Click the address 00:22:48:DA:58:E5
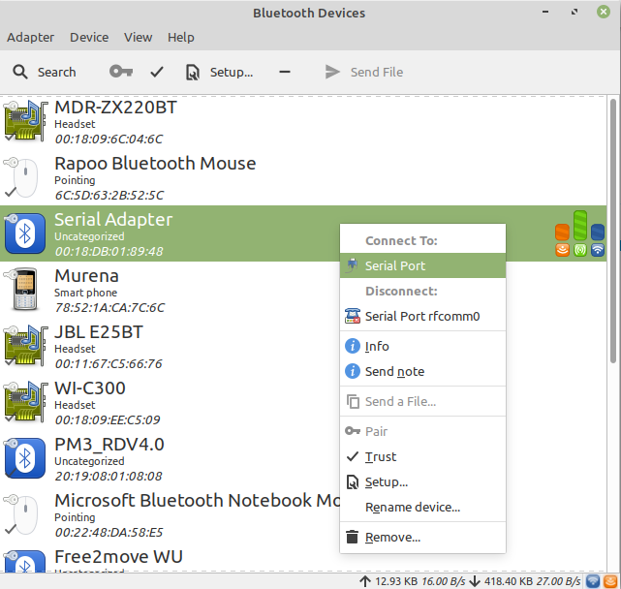 pyautogui.click(x=109, y=533)
